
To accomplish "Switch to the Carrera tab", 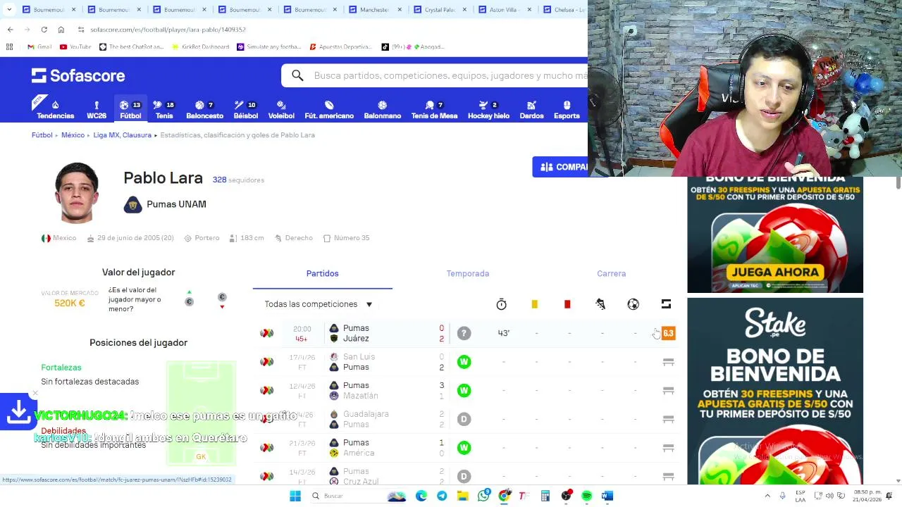I will 611,273.
